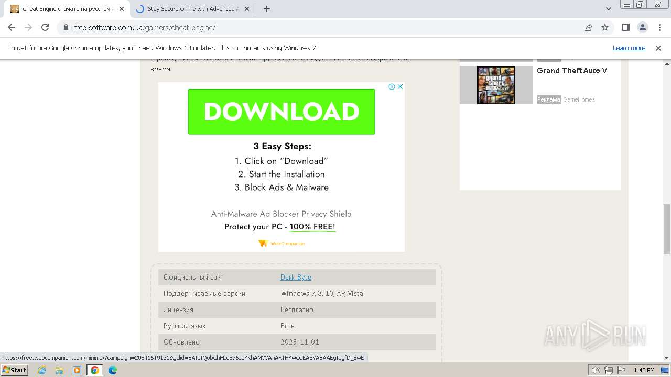Launch Internet Explorer from taskbar
671x377 pixels.
[x=42, y=370]
